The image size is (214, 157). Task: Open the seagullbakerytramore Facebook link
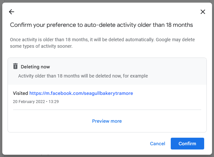pyautogui.click(x=81, y=93)
